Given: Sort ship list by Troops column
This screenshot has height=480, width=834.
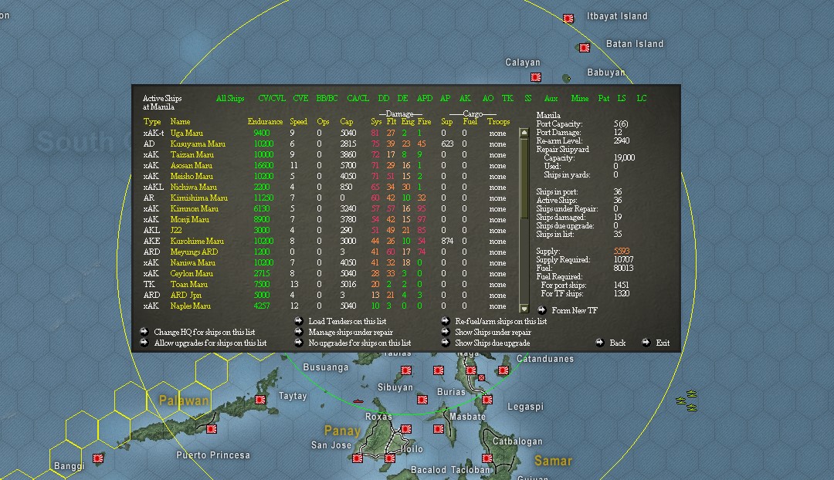Looking at the screenshot, I should pyautogui.click(x=498, y=122).
